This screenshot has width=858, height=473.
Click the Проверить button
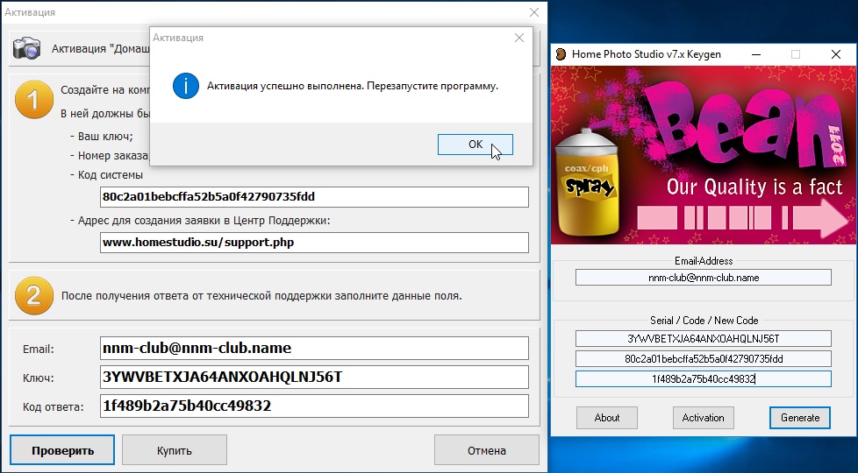click(62, 450)
